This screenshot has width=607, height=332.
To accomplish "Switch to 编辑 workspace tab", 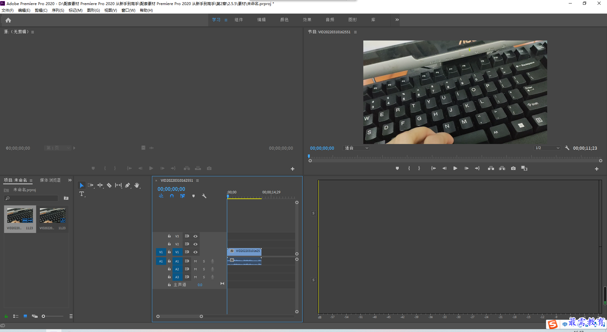I will coord(261,20).
